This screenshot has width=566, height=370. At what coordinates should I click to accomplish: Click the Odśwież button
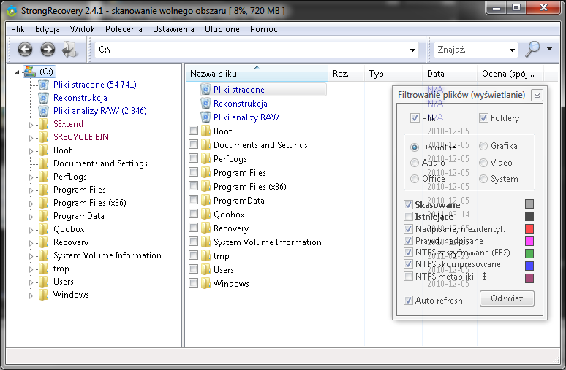point(507,298)
